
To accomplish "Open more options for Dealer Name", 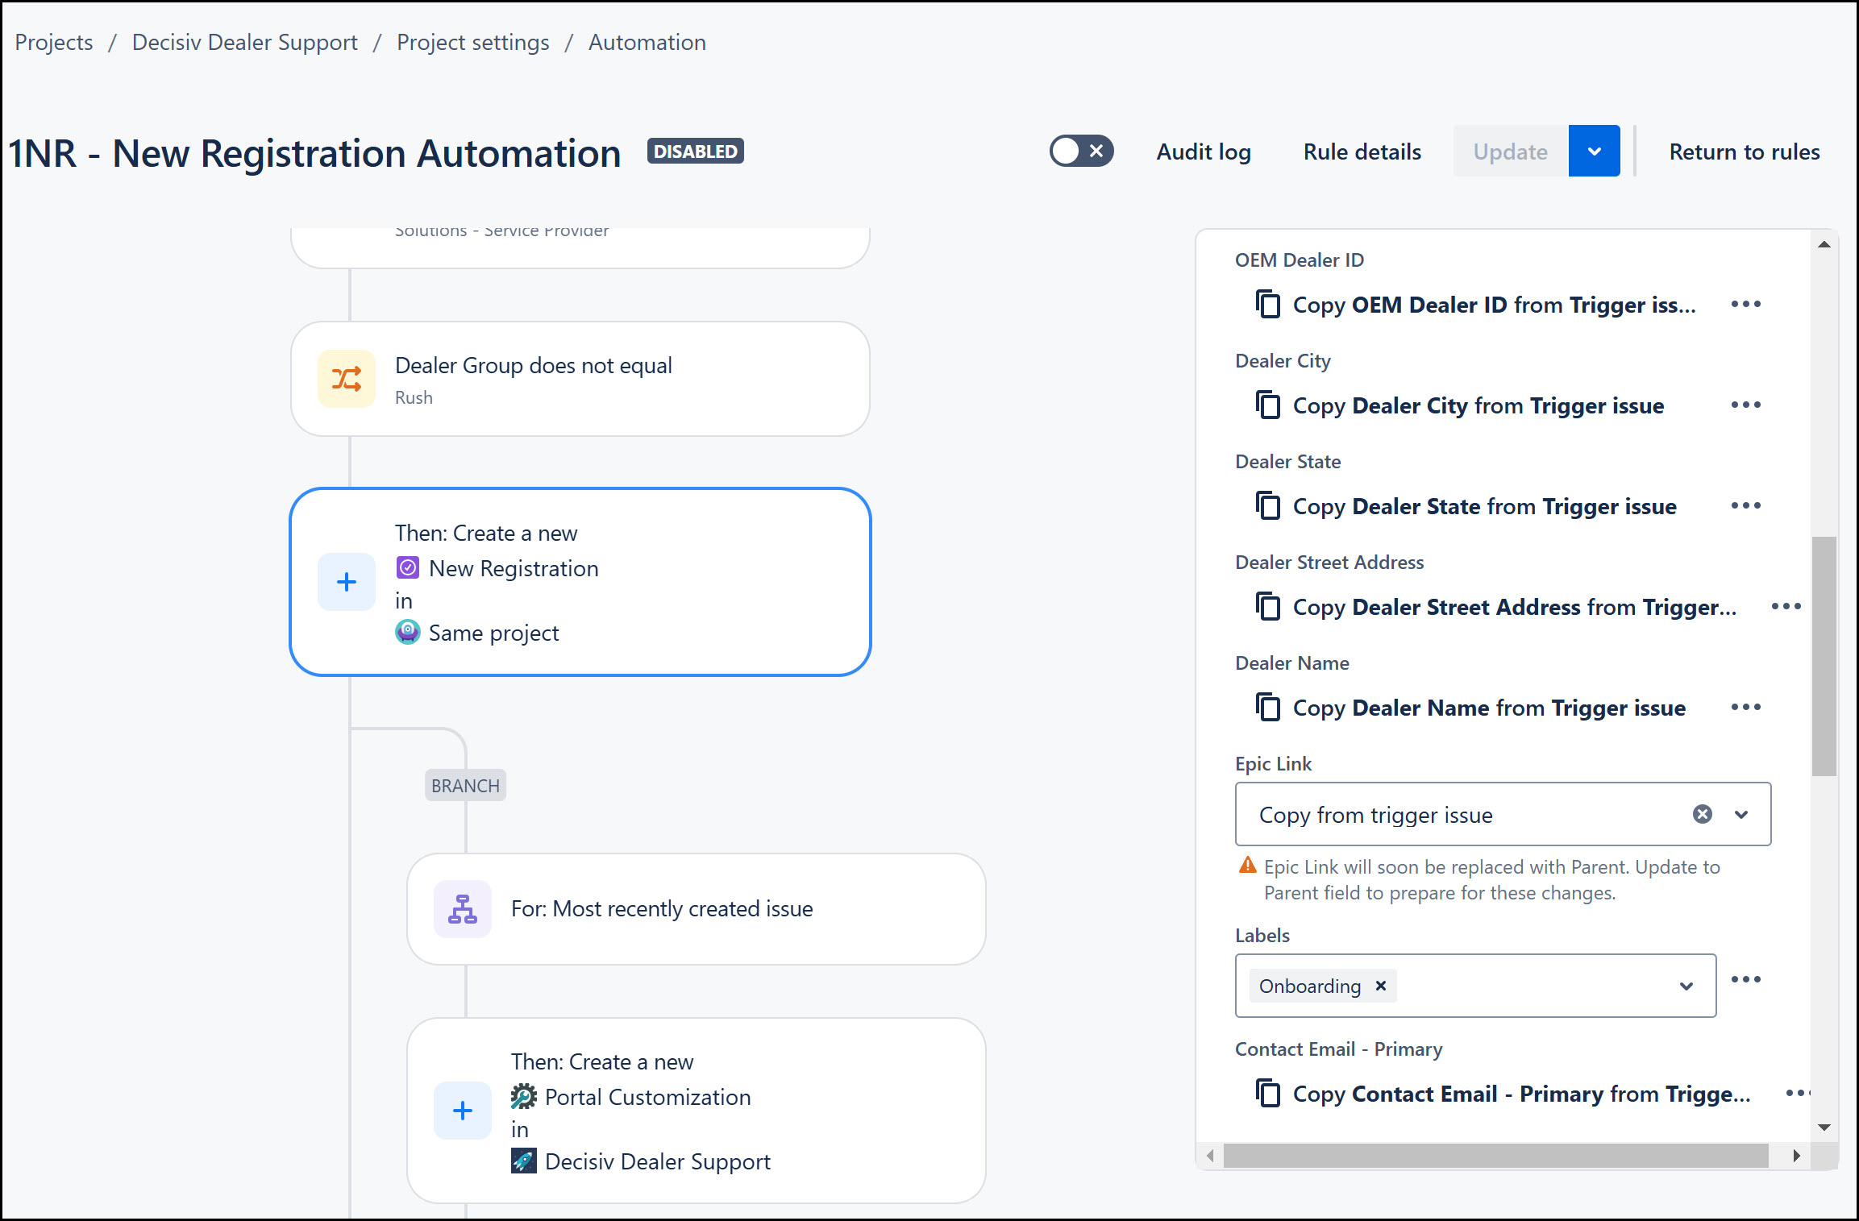I will click(x=1746, y=707).
